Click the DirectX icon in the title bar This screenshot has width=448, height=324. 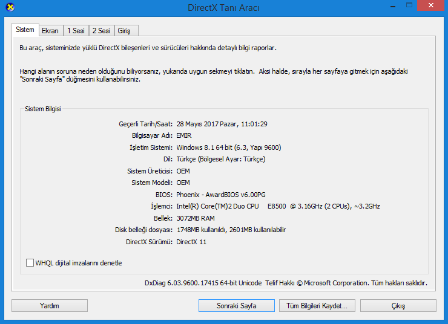click(10, 7)
